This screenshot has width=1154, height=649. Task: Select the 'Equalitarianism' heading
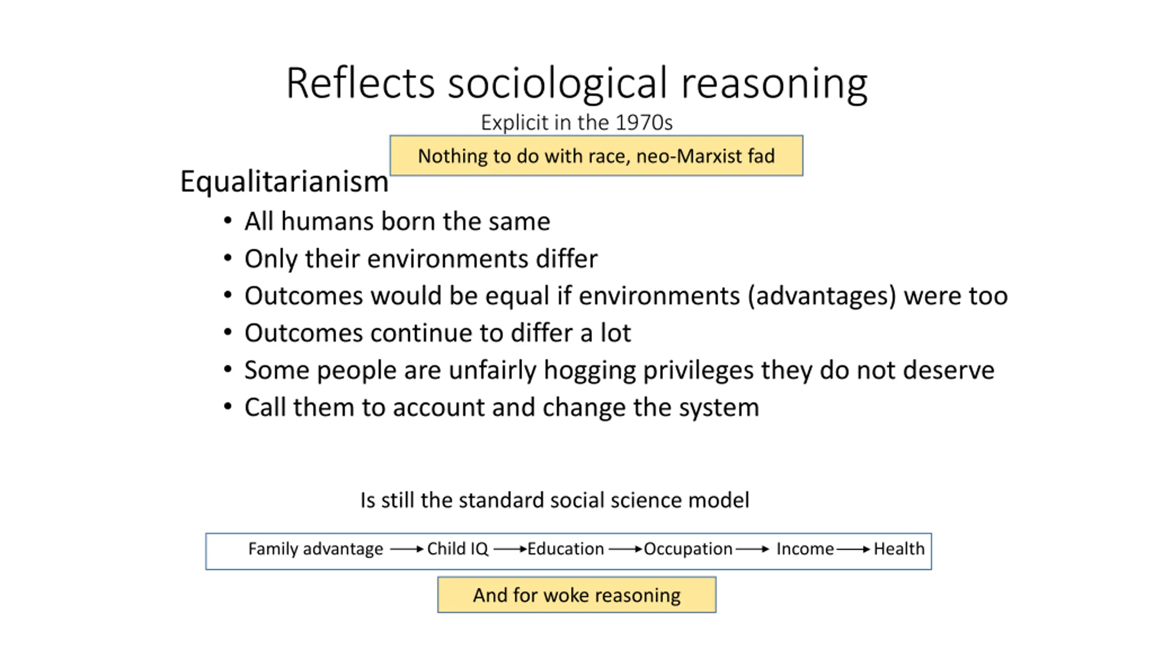[x=284, y=182]
